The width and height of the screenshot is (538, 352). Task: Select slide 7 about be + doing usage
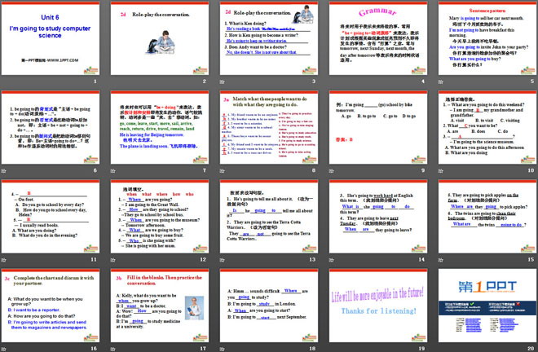coord(160,127)
